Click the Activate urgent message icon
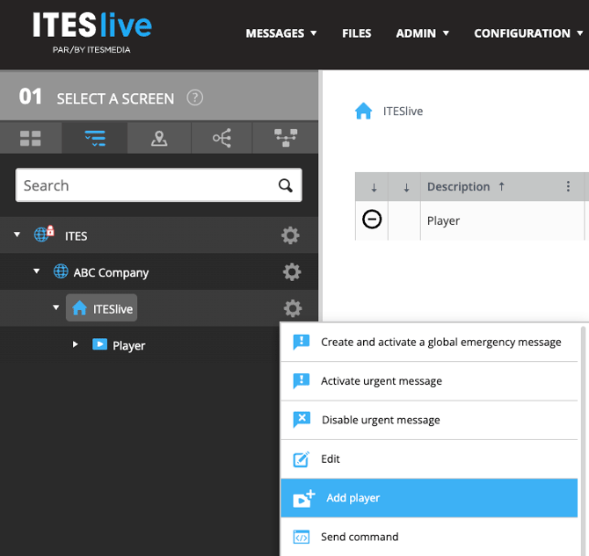Image resolution: width=589 pixels, height=556 pixels. [302, 381]
